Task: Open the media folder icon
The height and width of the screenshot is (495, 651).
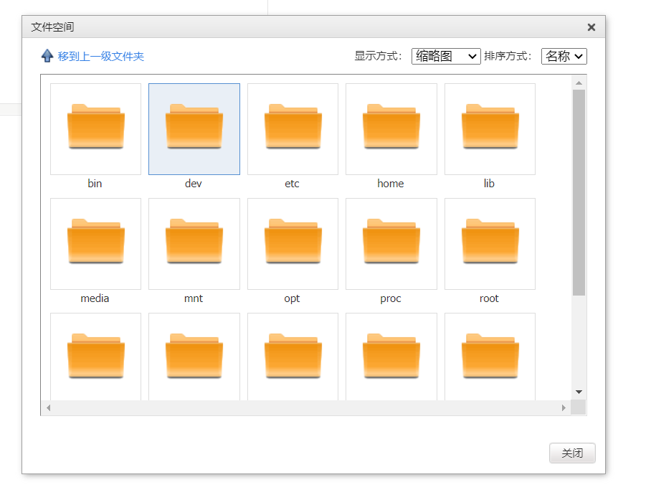Action: [x=95, y=241]
